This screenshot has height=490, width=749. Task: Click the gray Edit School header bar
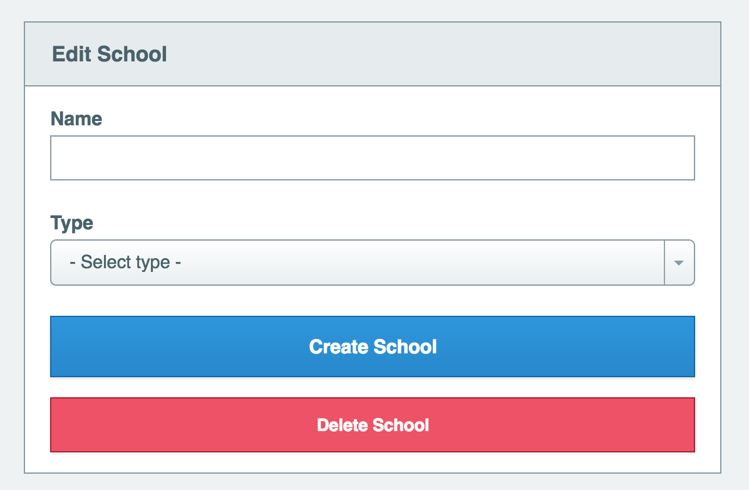click(373, 54)
